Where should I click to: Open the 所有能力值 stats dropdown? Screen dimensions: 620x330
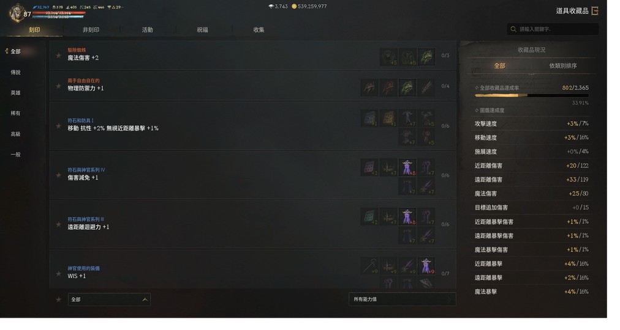pyautogui.click(x=402, y=299)
